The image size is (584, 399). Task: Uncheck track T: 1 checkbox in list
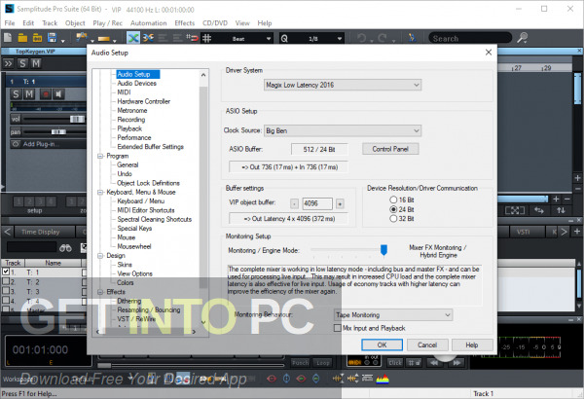[x=6, y=272]
